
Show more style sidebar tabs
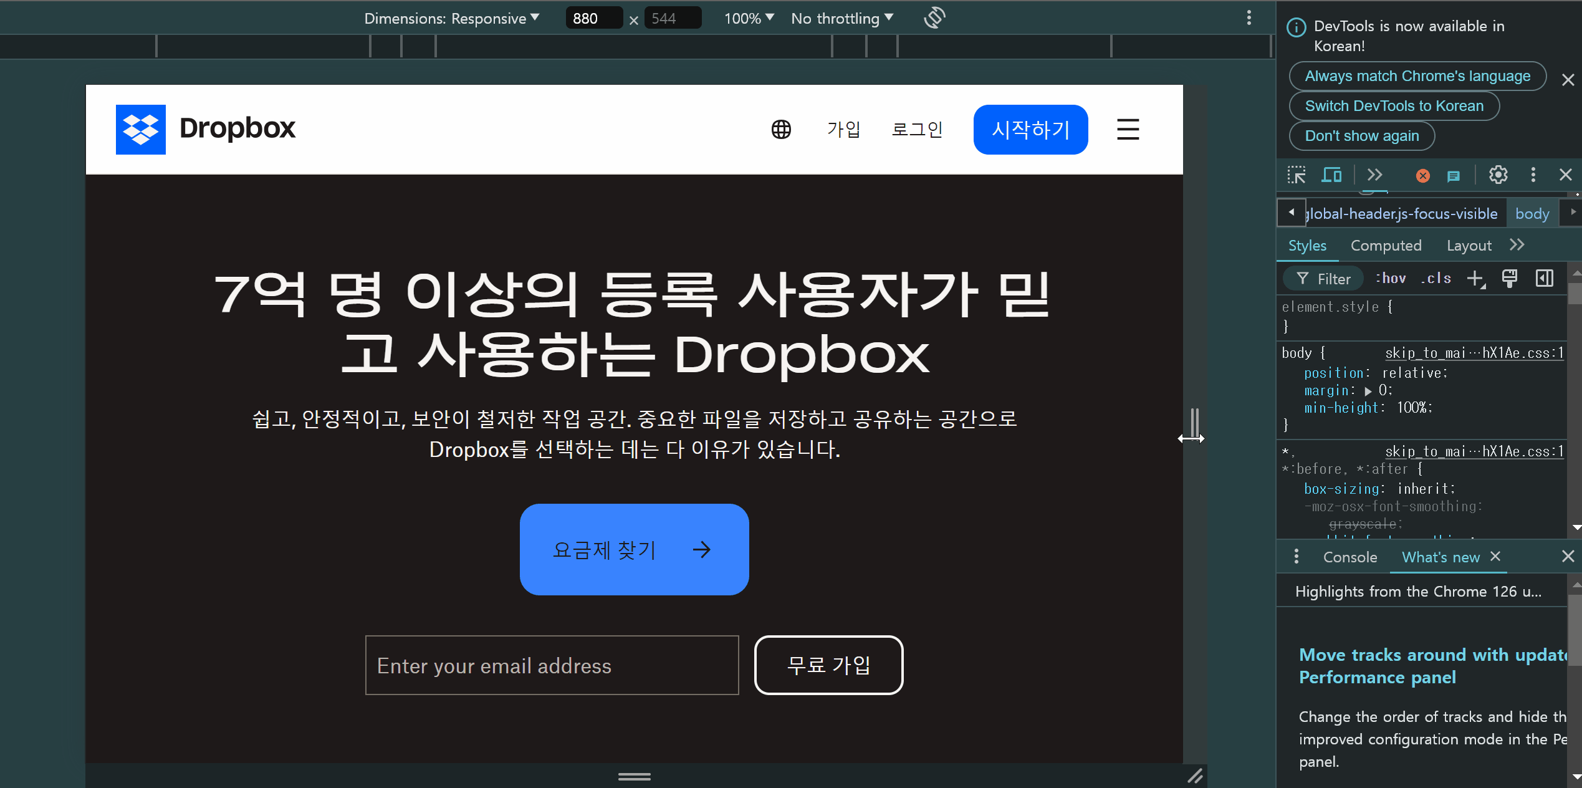pos(1517,245)
